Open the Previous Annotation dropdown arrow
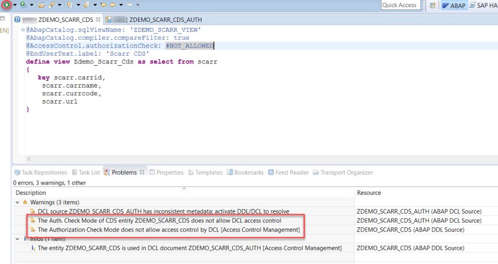Screen dimensions: 498x264 pos(95,5)
